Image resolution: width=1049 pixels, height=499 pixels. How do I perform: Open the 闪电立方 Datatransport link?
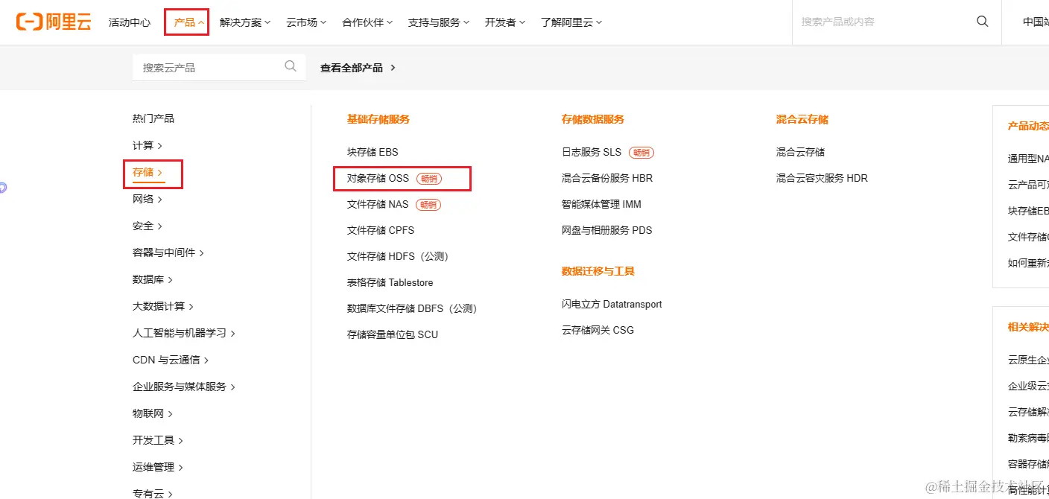tap(612, 304)
